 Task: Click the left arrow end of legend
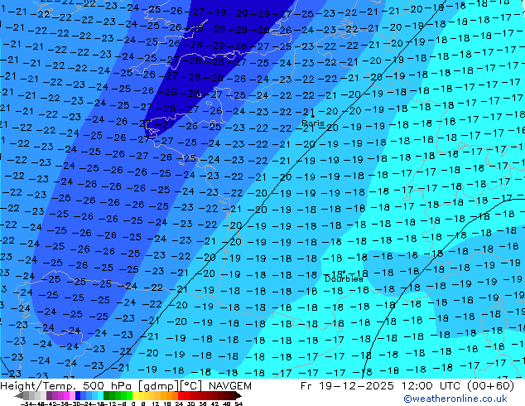tap(18, 395)
